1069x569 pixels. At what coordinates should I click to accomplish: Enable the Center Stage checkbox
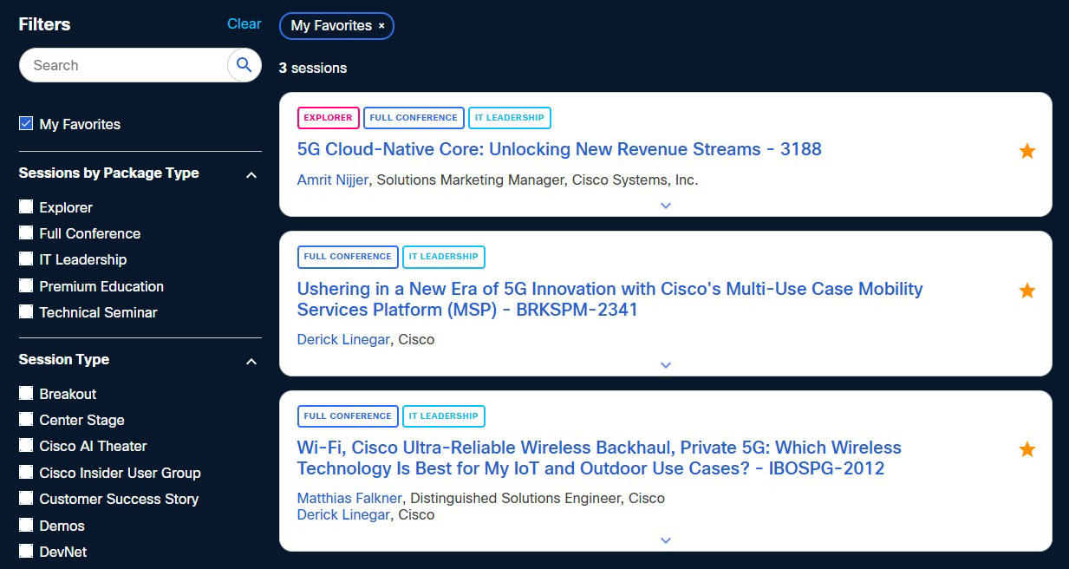point(26,419)
